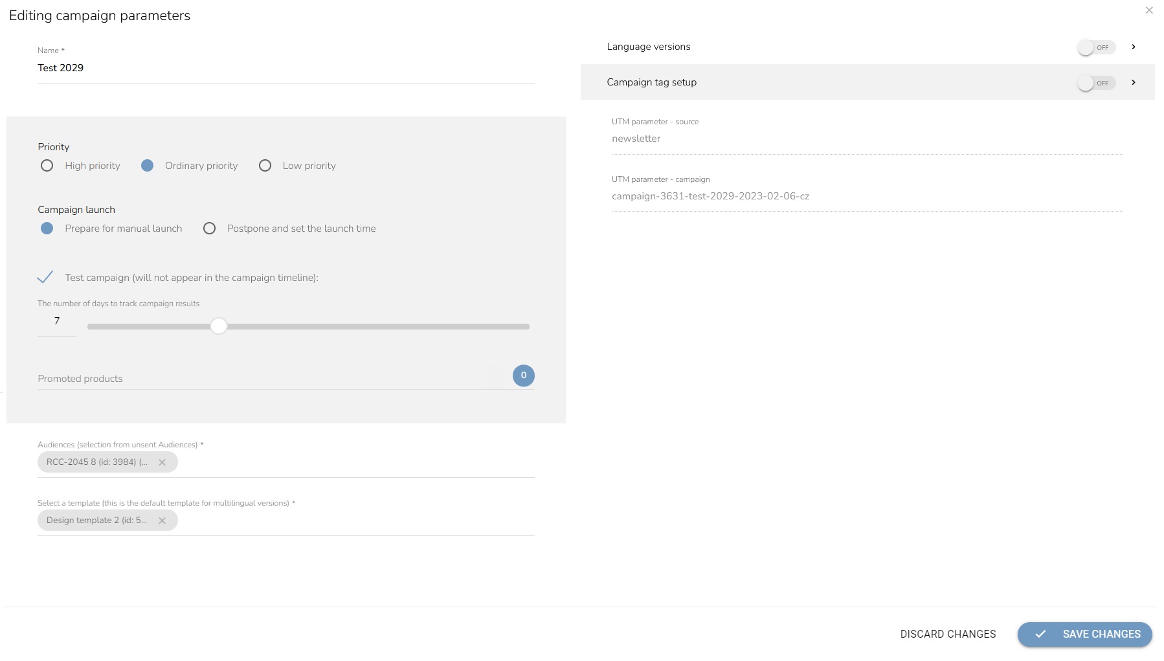
Task: Click Discard Changes
Action: [x=948, y=634]
